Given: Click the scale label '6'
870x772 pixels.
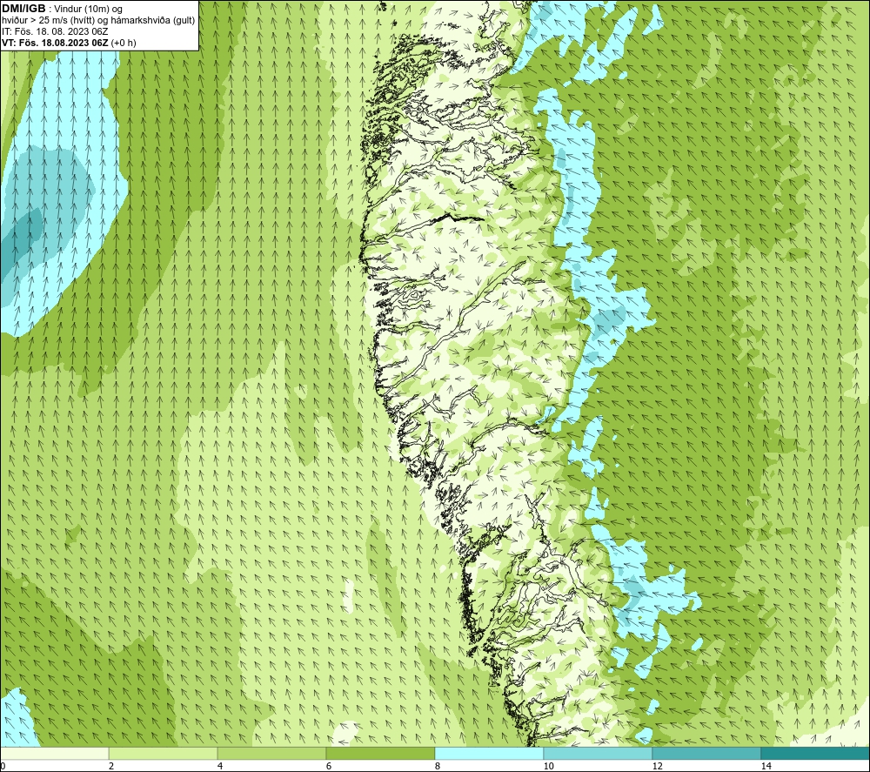Looking at the screenshot, I should (x=329, y=766).
